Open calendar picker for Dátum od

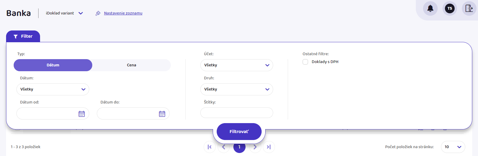[x=82, y=114]
